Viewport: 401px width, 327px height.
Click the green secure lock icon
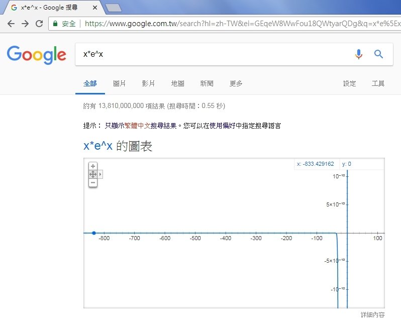click(x=55, y=24)
